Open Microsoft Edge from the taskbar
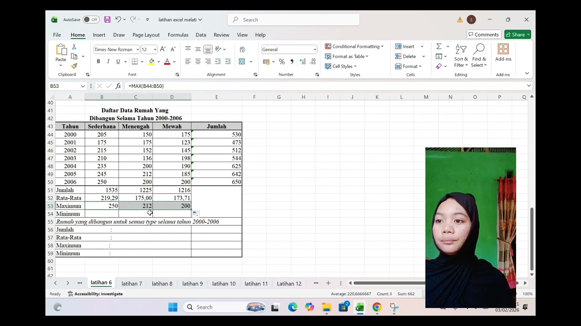This screenshot has width=581, height=326. (x=293, y=307)
